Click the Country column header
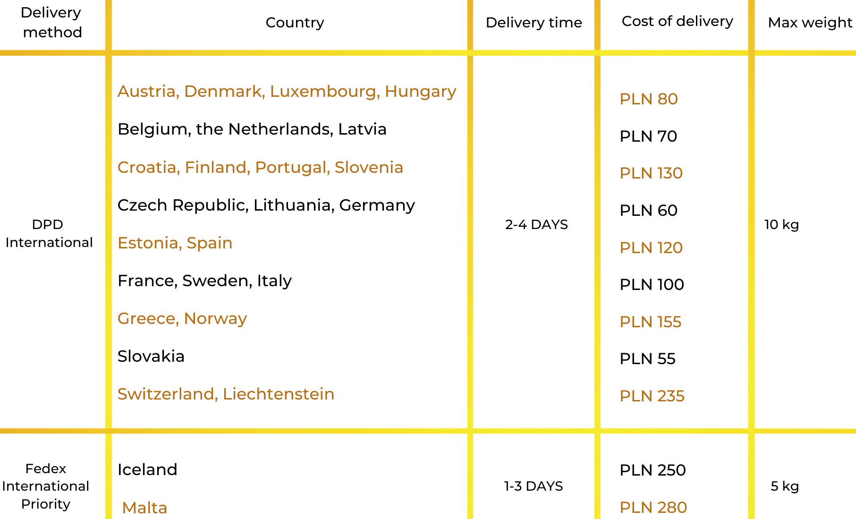856x519 pixels. (x=295, y=22)
